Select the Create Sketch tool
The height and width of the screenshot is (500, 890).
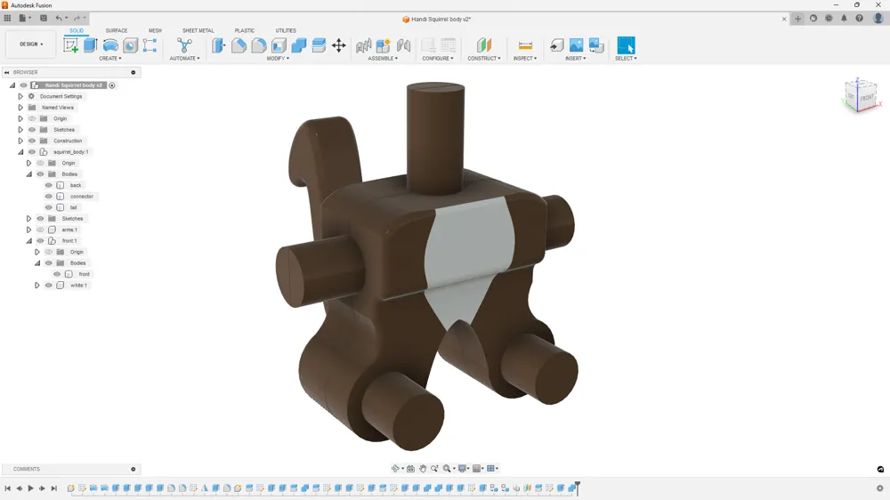pyautogui.click(x=70, y=45)
